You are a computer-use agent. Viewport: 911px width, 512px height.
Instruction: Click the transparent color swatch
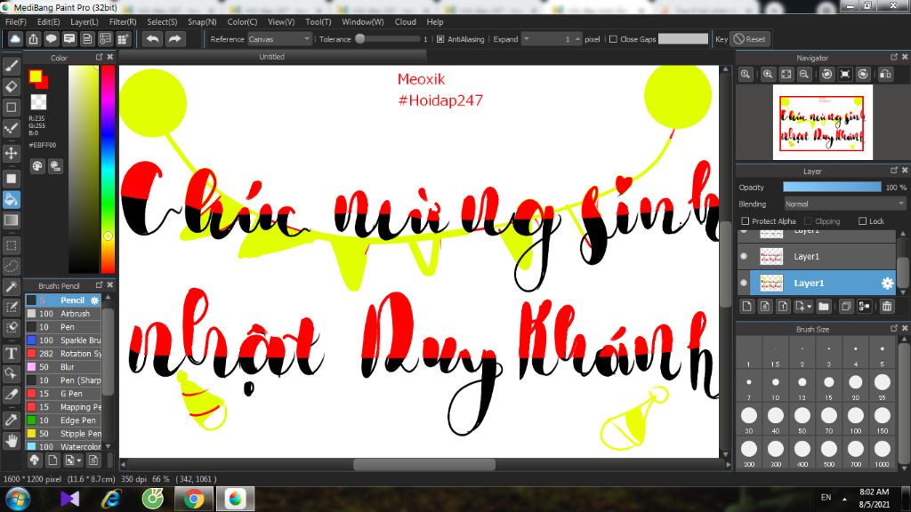(x=38, y=101)
